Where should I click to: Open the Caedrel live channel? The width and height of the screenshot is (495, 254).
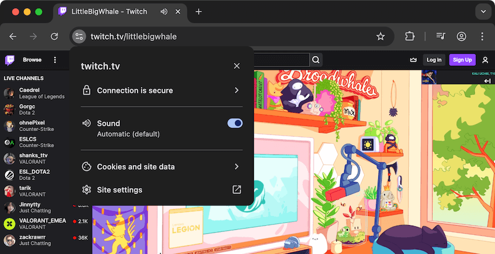tap(35, 94)
